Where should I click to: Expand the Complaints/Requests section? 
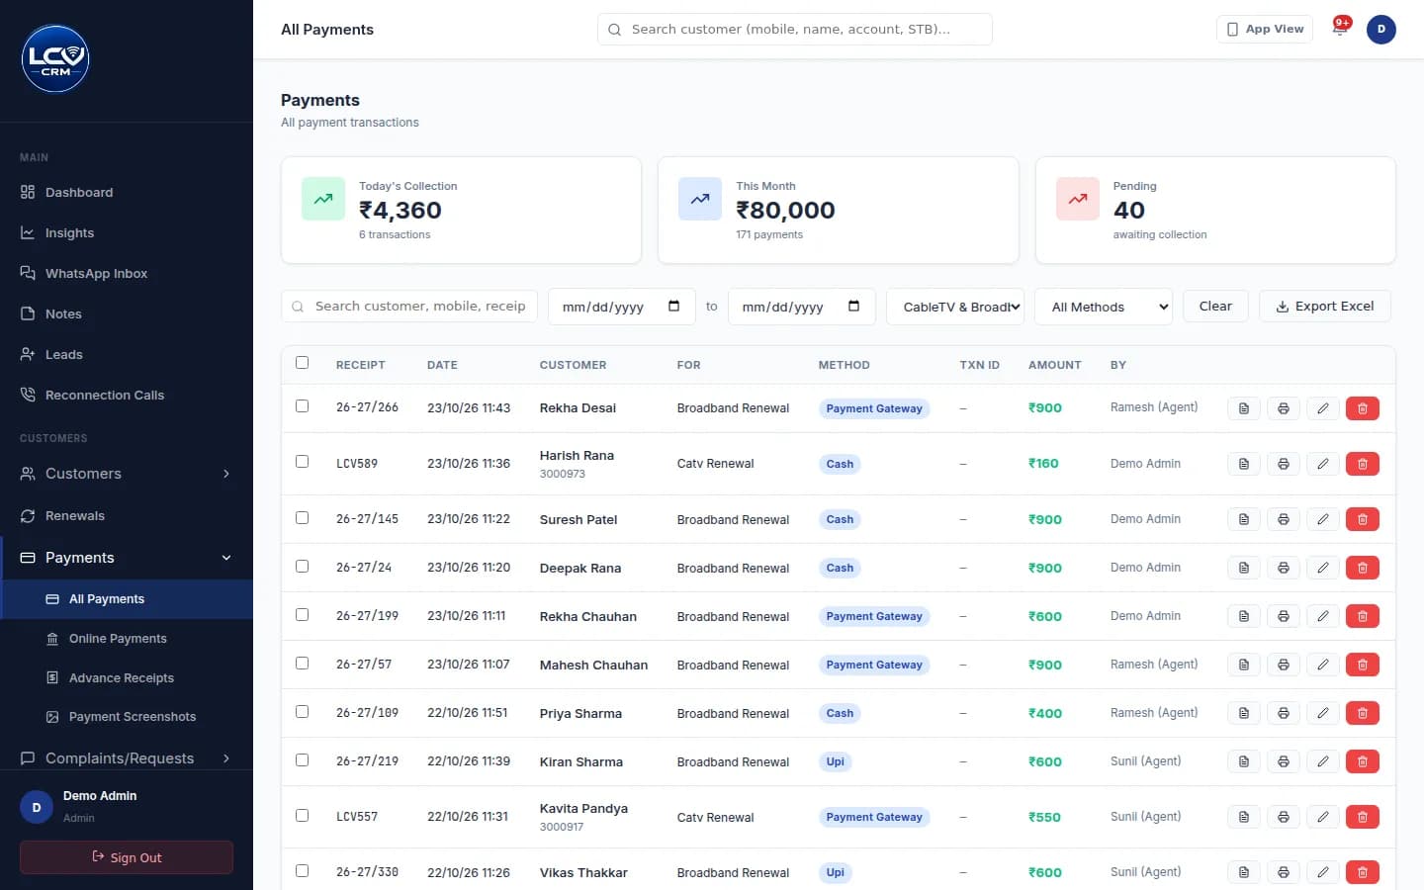[x=127, y=758]
